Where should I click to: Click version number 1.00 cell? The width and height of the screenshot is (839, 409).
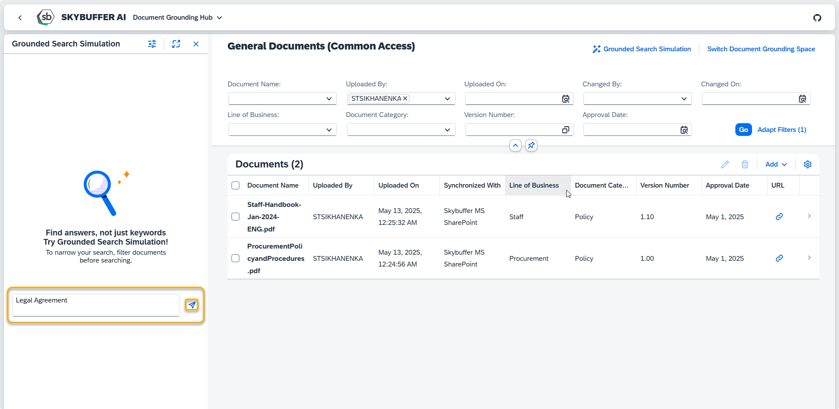647,259
